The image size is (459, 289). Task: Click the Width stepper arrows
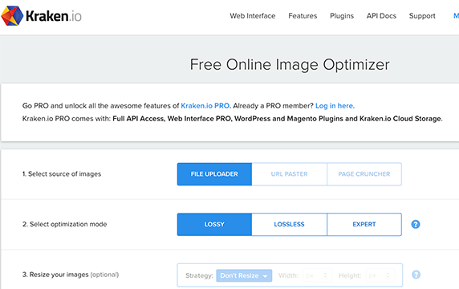click(x=325, y=275)
